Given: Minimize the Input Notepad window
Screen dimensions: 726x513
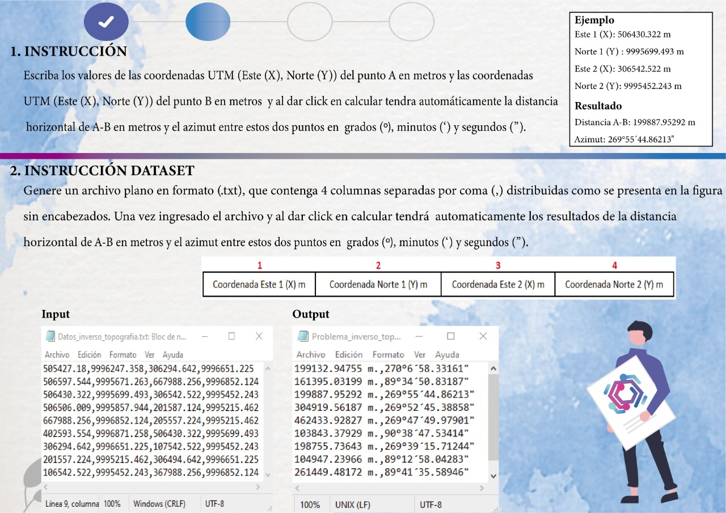Looking at the screenshot, I should click(x=204, y=336).
